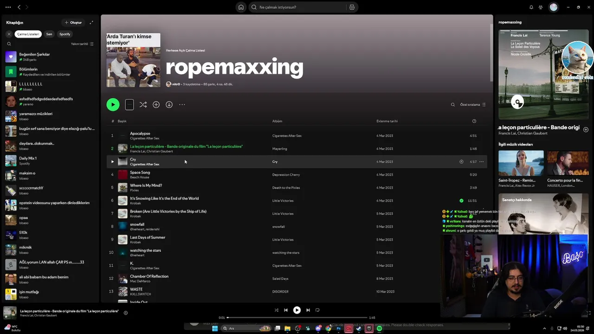594x334 pixels.
Task: Click the green check on It's Snowing track
Action: coord(461,200)
